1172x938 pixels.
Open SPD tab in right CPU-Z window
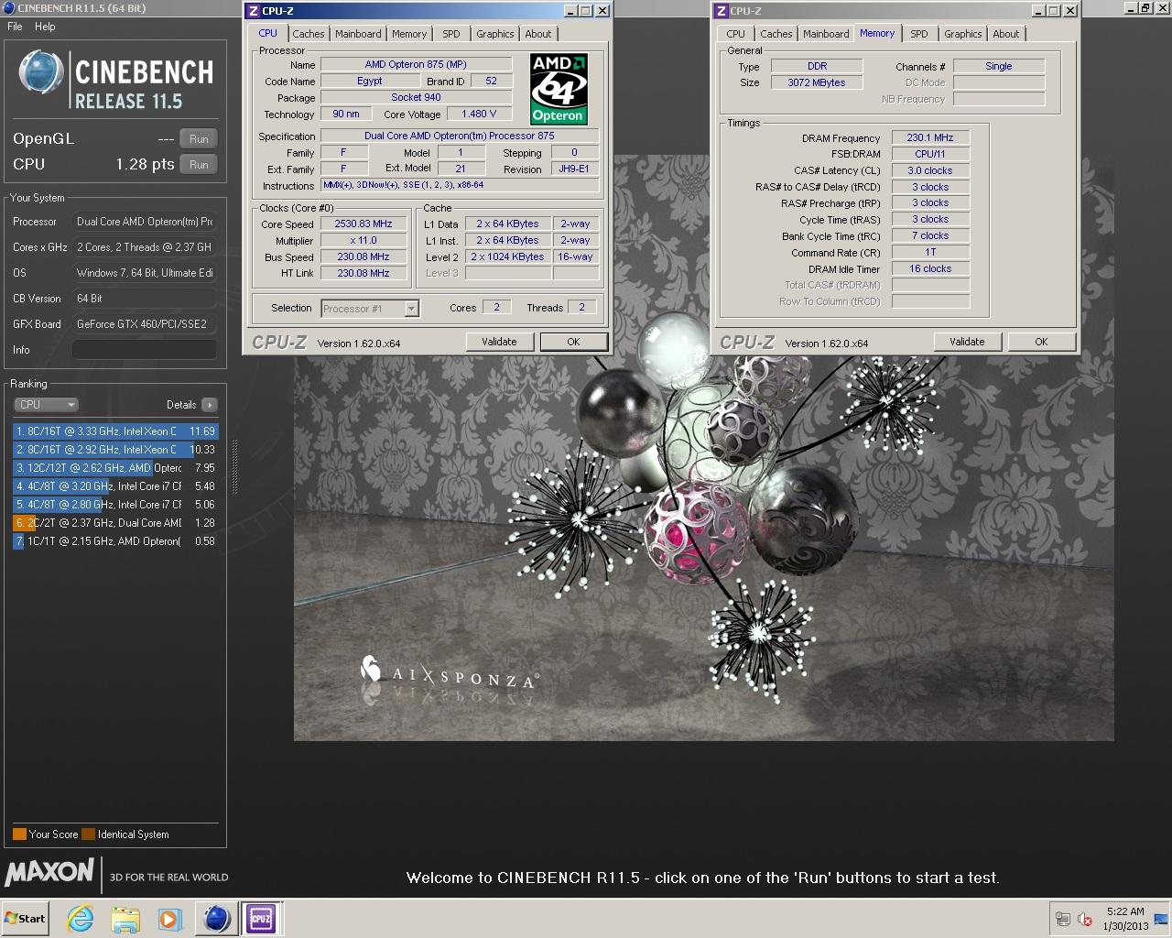coord(919,34)
